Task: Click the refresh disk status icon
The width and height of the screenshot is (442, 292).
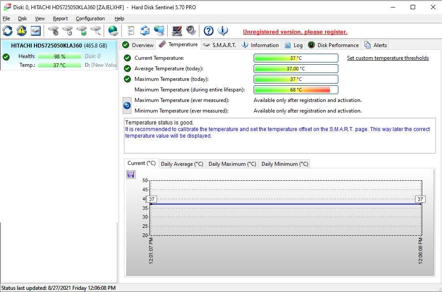Action: point(7,31)
